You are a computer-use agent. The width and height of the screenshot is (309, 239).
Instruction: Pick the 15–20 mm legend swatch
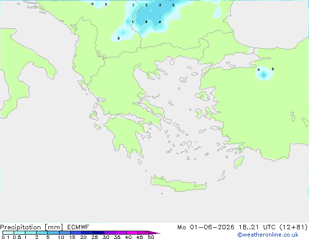[76, 233]
